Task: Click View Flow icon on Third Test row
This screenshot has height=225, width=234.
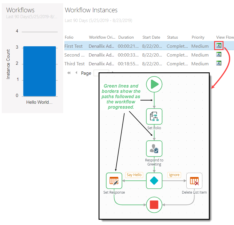Action: [219, 63]
